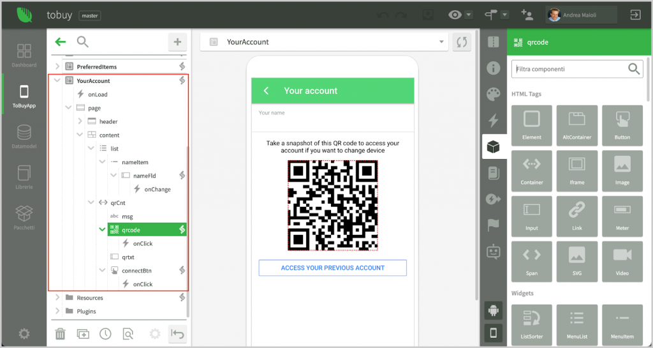The image size is (653, 348).
Task: Toggle the top layout panel icon in right strip
Action: pyautogui.click(x=494, y=42)
